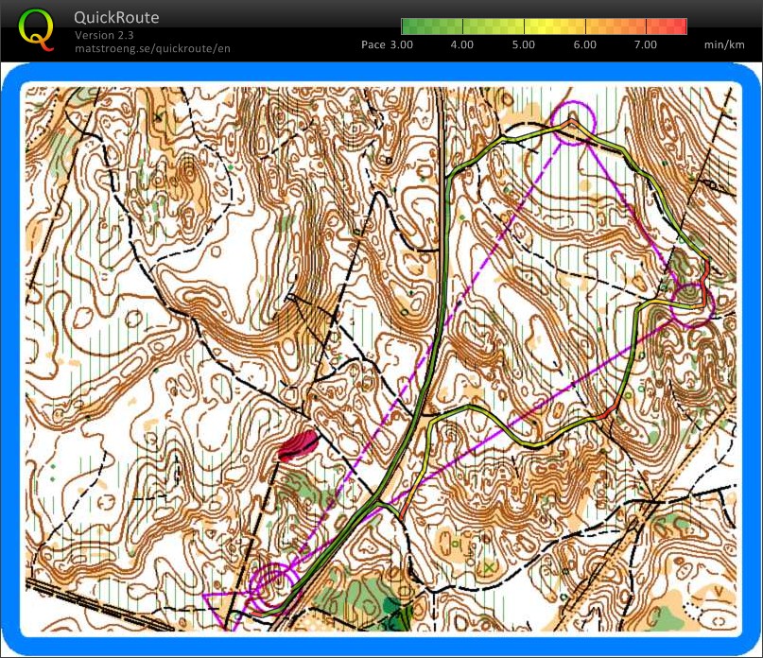The image size is (763, 658).
Task: Click the right-side control circle on map
Action: coord(692,305)
